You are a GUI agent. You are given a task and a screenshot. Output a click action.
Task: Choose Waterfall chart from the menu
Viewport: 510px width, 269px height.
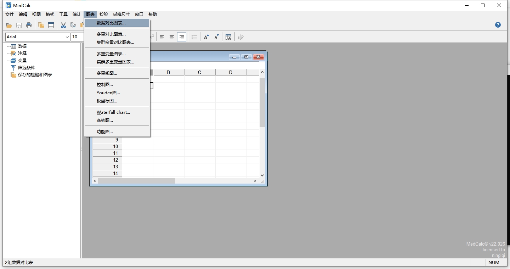tap(113, 112)
